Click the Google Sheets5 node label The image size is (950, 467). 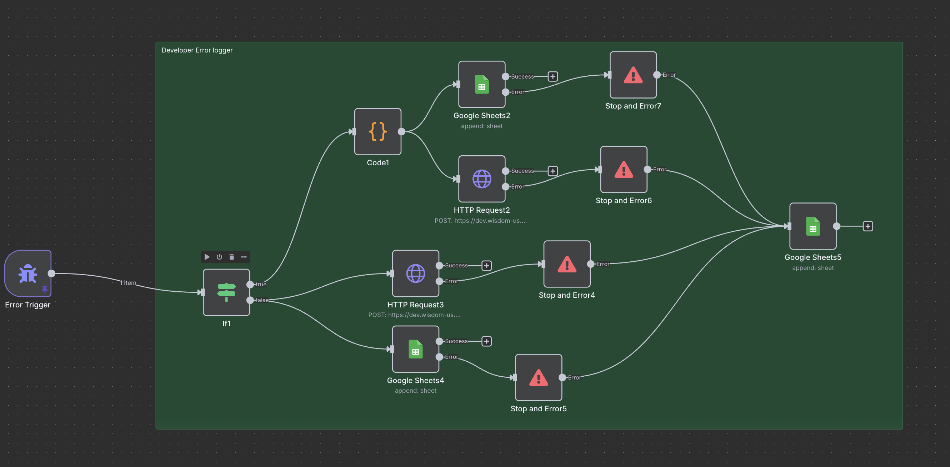813,257
